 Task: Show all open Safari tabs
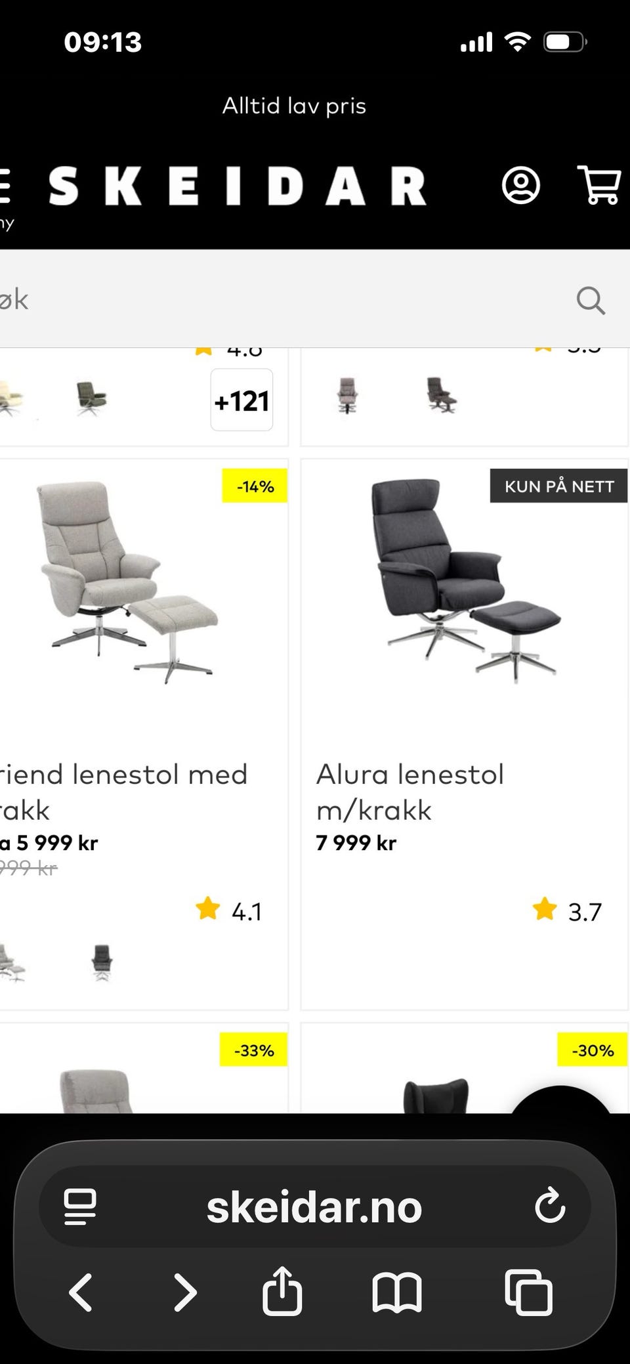[x=528, y=1292]
